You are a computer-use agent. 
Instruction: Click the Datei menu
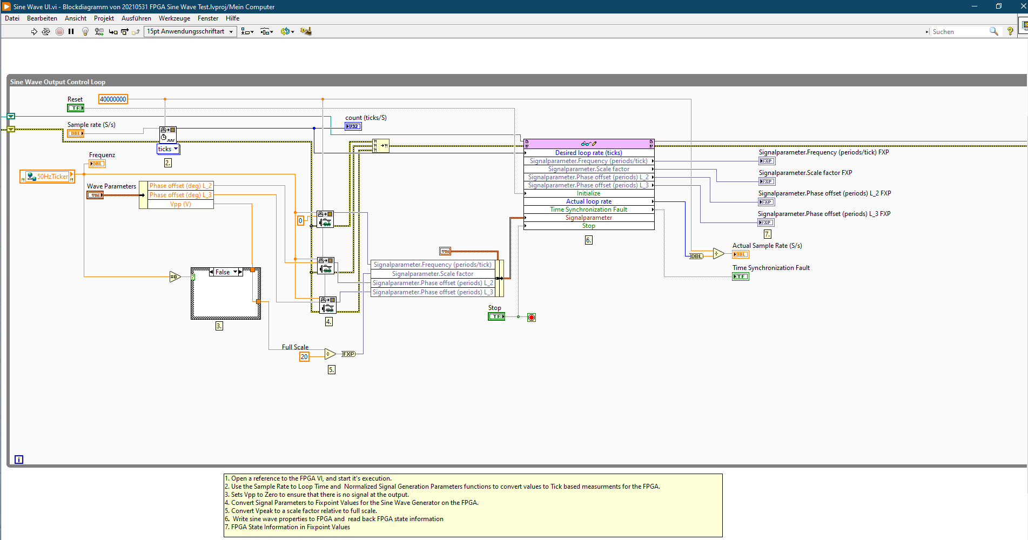click(x=12, y=18)
